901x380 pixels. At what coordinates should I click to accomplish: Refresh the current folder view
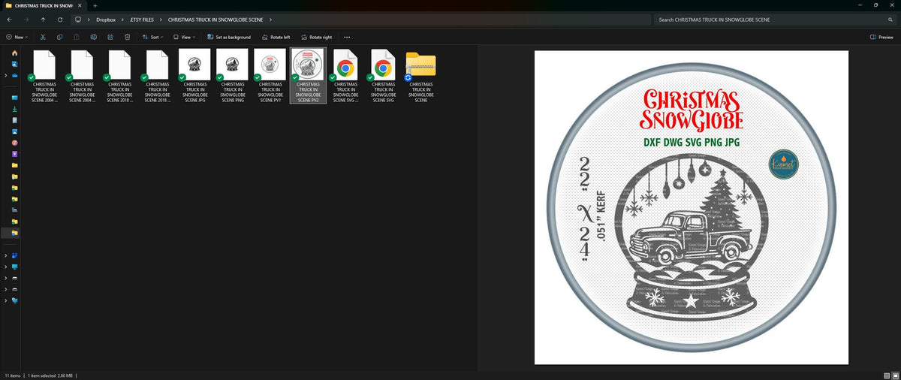[x=60, y=20]
